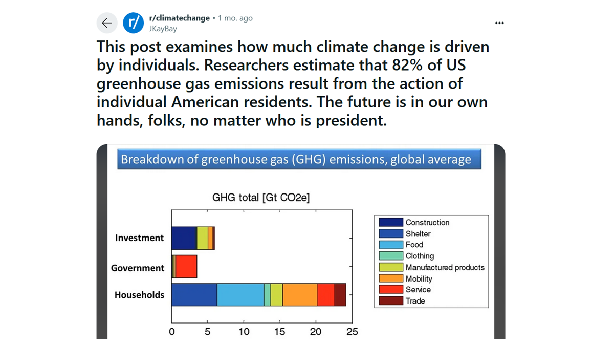This screenshot has height=345, width=614.
Task: Click the Mobility legend color swatch
Action: click(391, 278)
